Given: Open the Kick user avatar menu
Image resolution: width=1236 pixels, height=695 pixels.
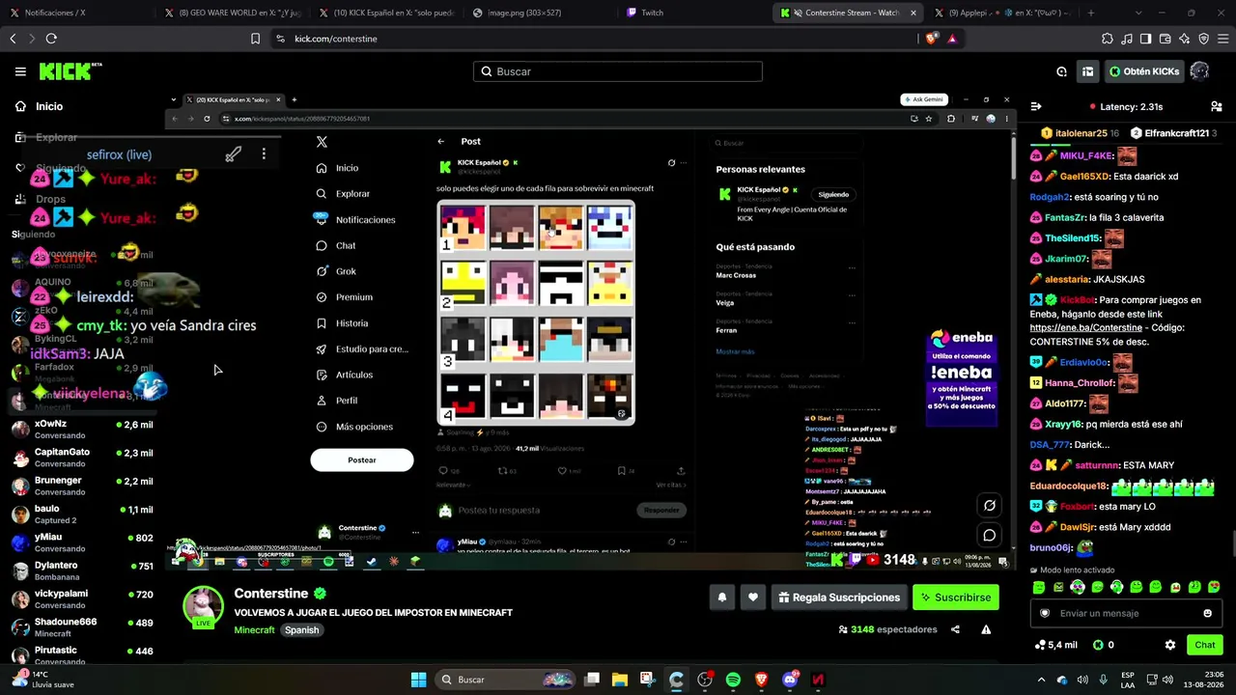Looking at the screenshot, I should (x=1200, y=71).
